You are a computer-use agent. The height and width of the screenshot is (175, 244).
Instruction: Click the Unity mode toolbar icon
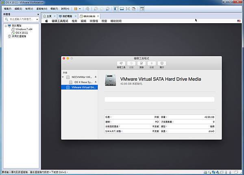(134, 9)
